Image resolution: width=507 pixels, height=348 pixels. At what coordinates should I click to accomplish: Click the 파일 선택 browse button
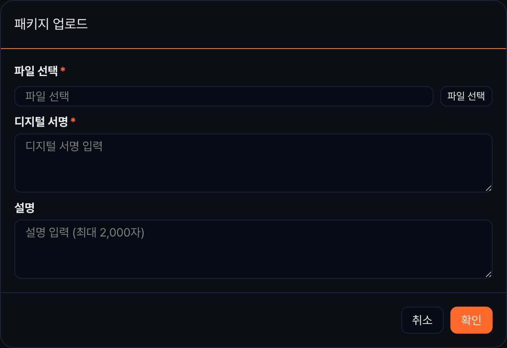(466, 96)
